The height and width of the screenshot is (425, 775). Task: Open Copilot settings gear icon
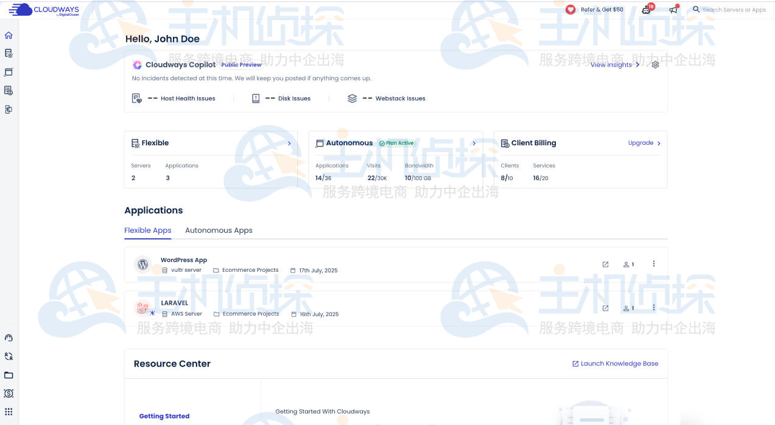click(x=655, y=64)
